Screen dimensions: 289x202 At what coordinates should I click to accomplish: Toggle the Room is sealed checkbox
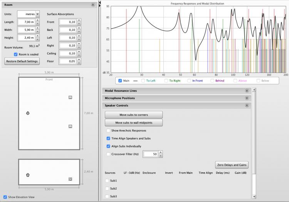[16, 54]
